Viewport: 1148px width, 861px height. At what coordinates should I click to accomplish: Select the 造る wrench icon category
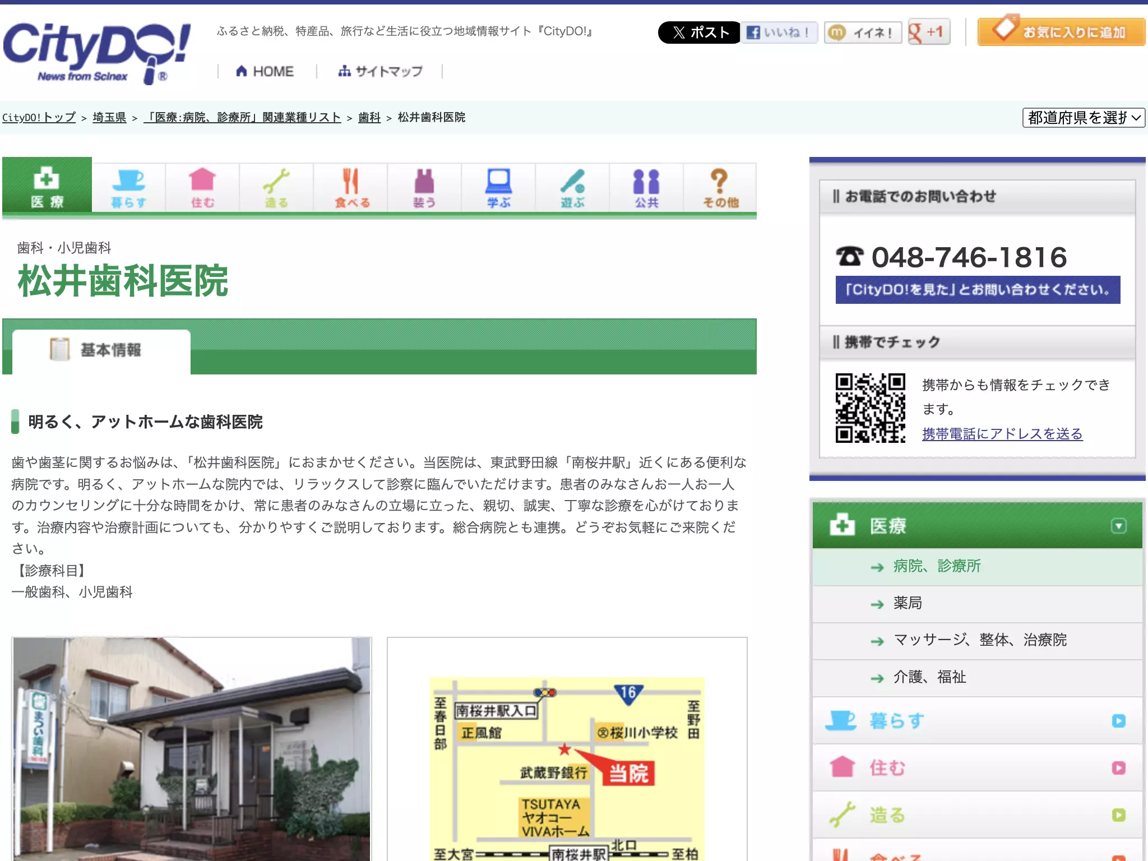[x=276, y=188]
